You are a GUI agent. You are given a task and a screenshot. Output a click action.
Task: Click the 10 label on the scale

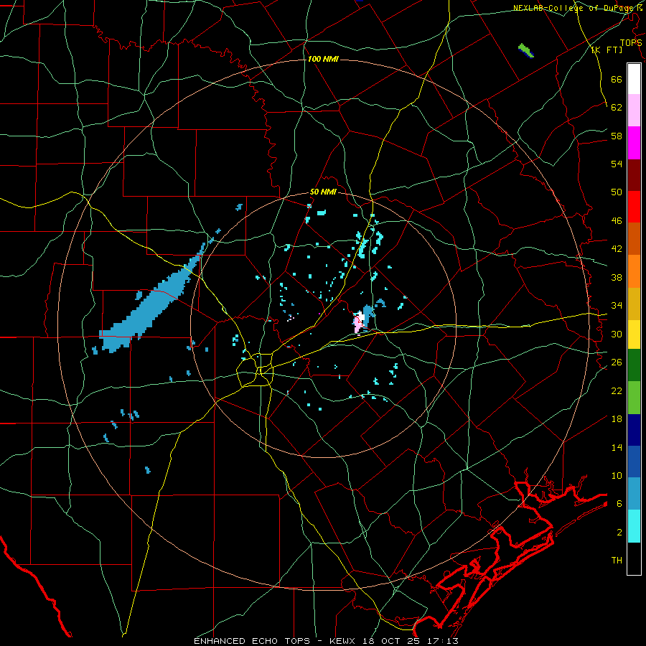tap(617, 475)
